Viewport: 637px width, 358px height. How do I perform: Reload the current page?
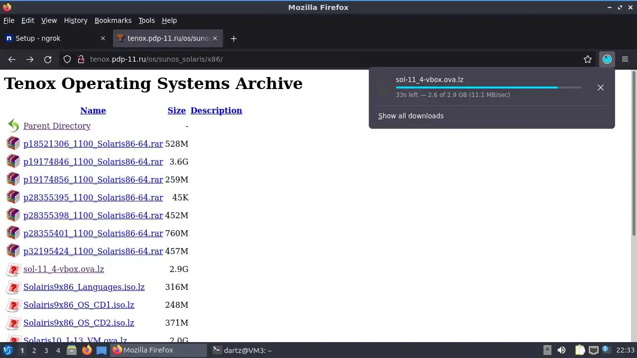48,59
